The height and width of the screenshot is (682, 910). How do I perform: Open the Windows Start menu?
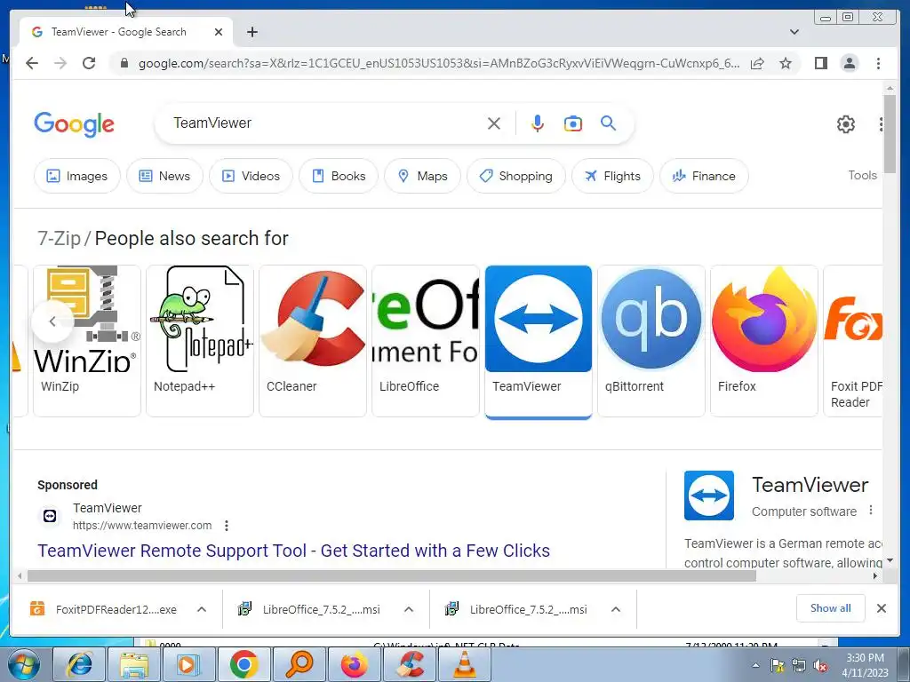click(23, 664)
